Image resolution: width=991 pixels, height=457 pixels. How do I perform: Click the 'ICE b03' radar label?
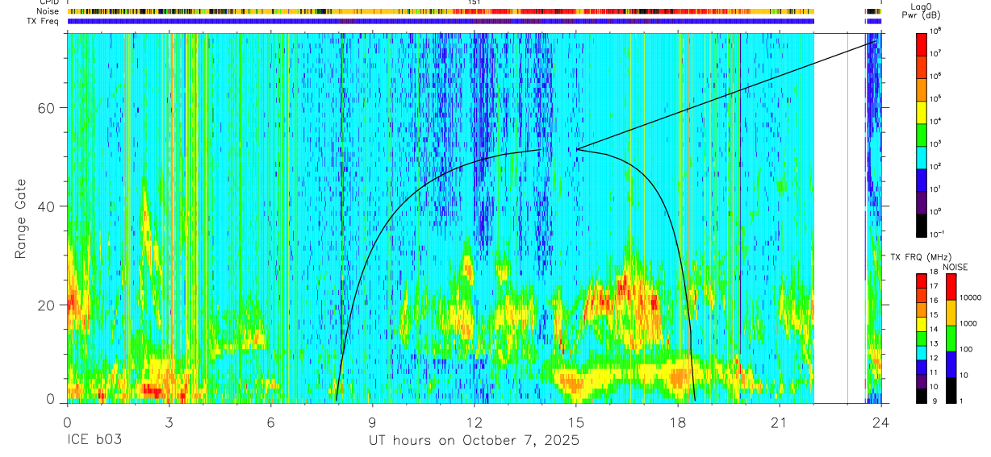pos(94,441)
